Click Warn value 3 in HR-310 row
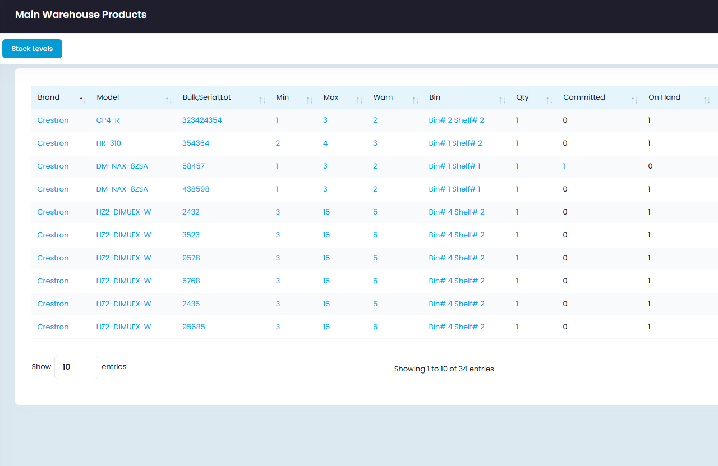Viewport: 718px width, 466px height. pyautogui.click(x=375, y=143)
